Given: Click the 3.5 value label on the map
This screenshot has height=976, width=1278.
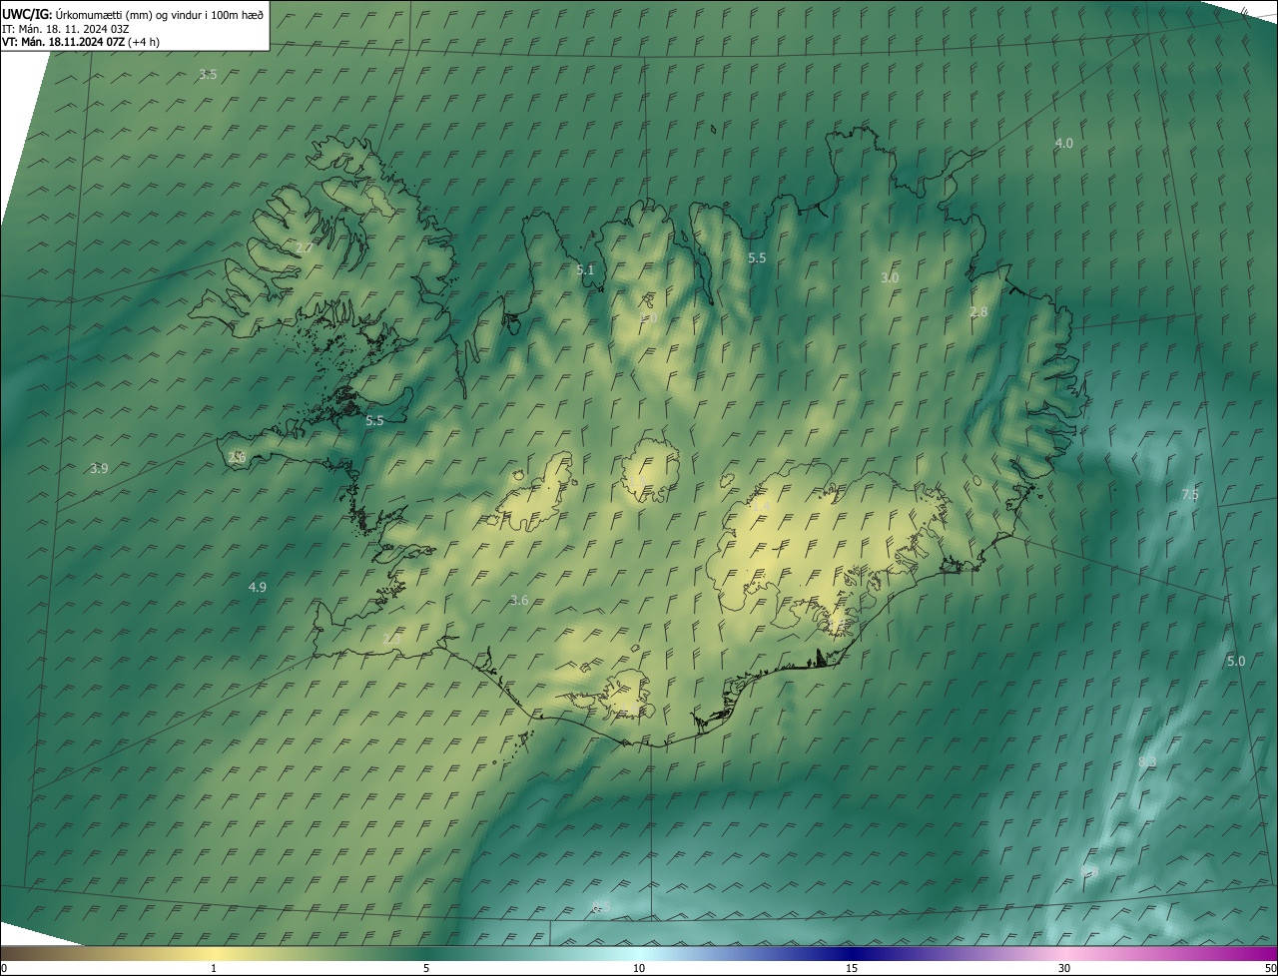Looking at the screenshot, I should click(208, 75).
